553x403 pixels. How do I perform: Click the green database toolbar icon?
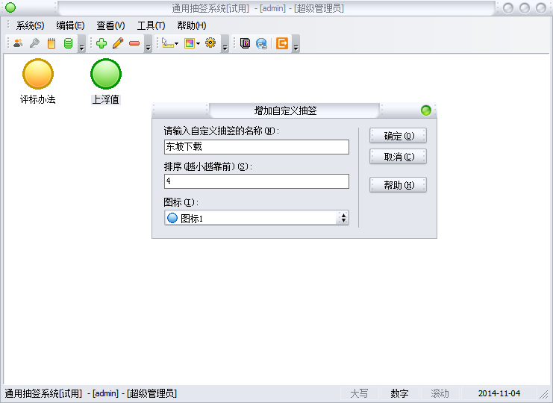click(x=68, y=43)
